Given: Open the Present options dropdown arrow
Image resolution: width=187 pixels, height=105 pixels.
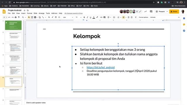Looking at the screenshot, I should 167,12.
